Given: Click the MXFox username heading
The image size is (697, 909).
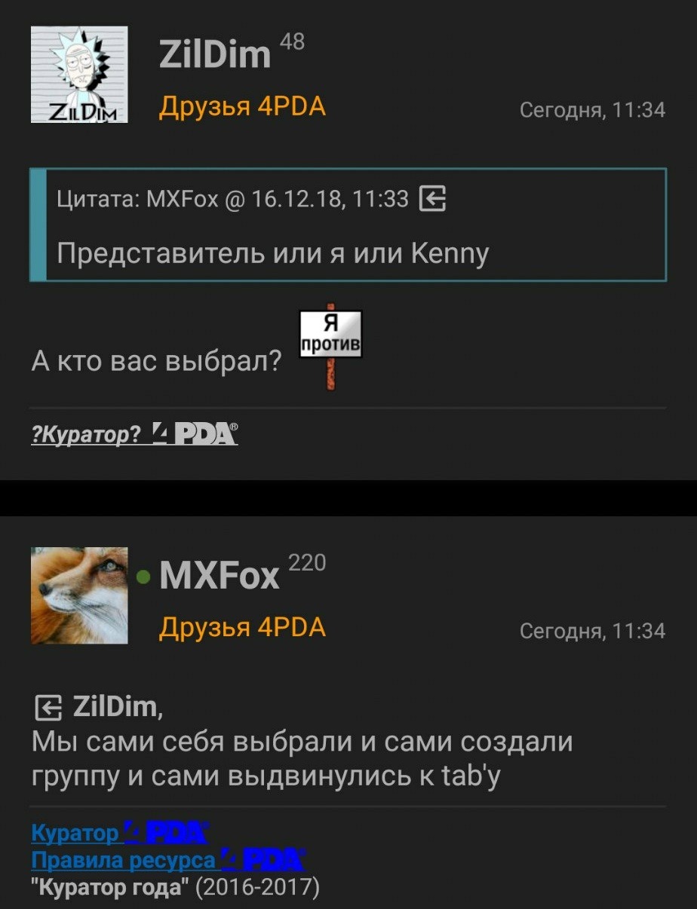Looking at the screenshot, I should (220, 577).
